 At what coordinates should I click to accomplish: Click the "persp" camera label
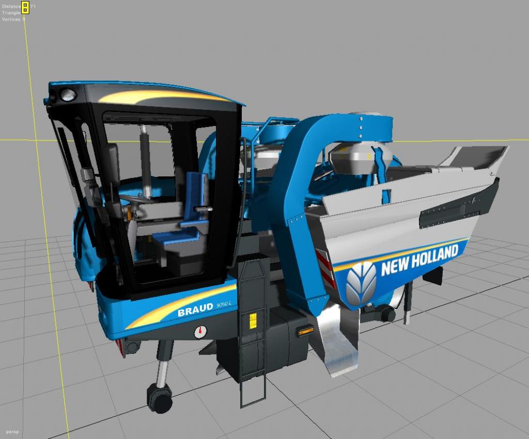point(12,432)
